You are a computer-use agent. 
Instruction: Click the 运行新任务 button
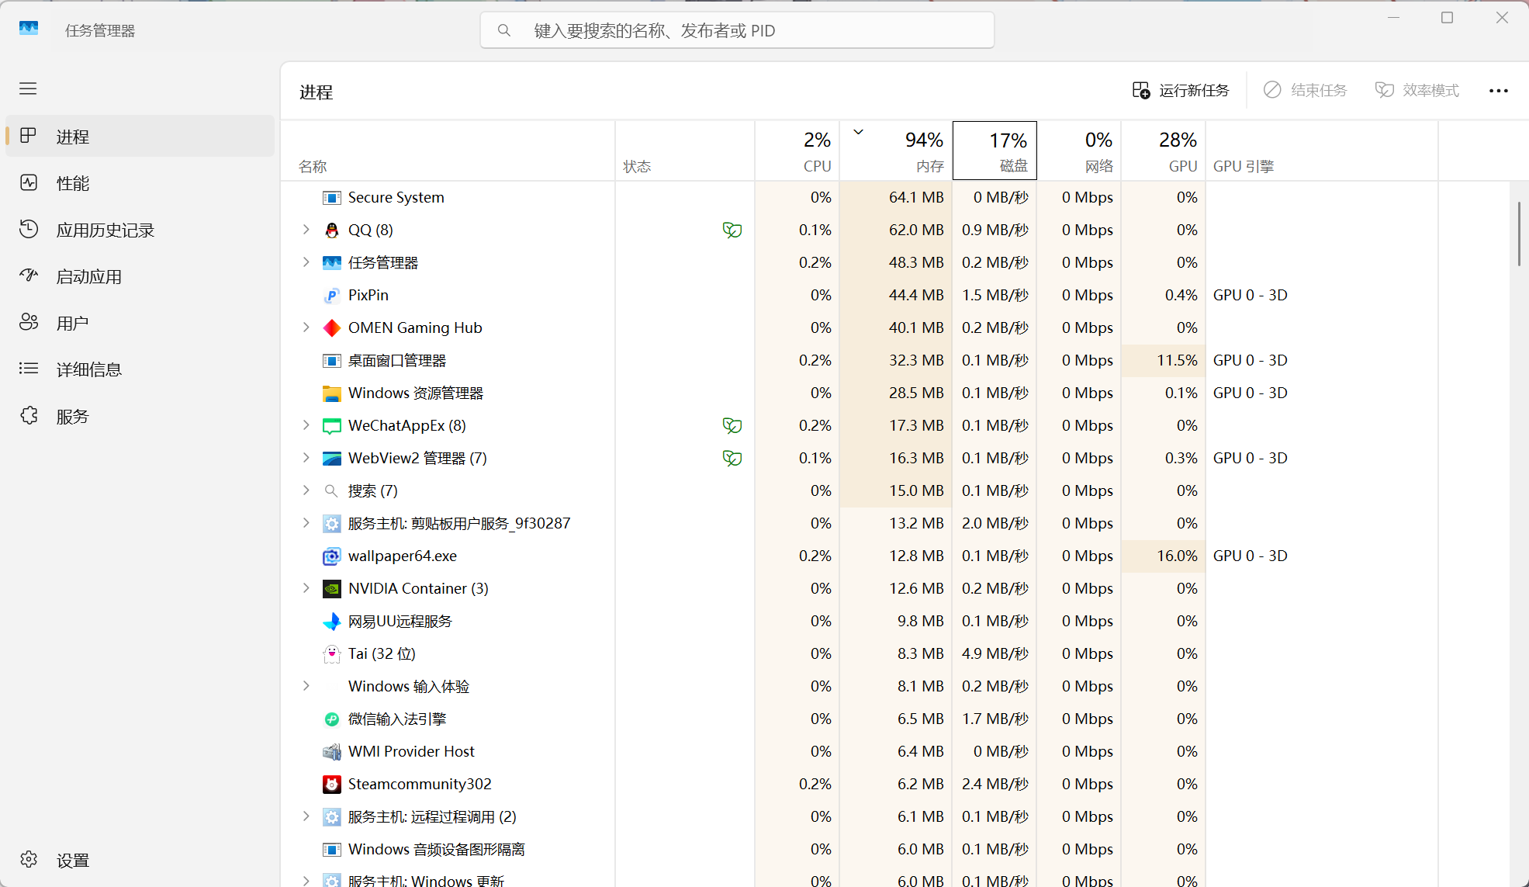click(1181, 91)
